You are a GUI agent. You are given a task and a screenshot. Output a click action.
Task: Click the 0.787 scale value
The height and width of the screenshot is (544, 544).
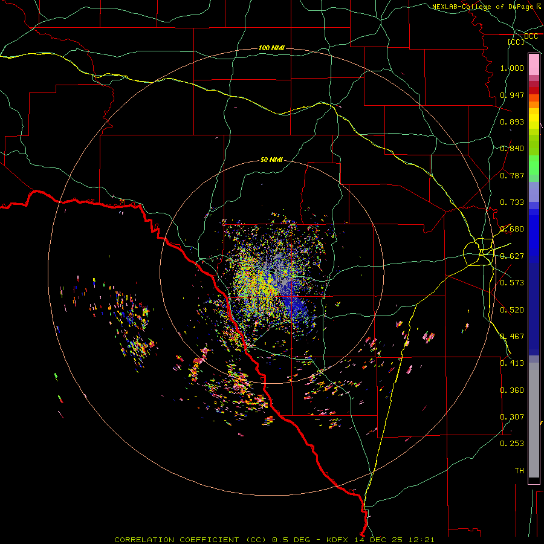[x=512, y=175]
